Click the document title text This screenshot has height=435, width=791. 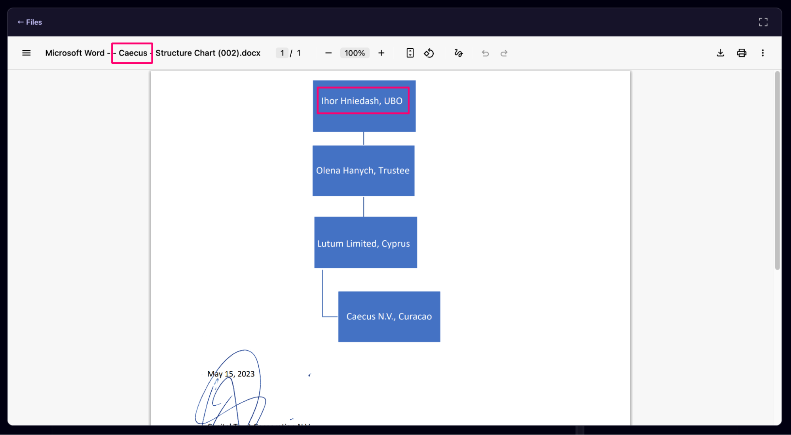[153, 53]
